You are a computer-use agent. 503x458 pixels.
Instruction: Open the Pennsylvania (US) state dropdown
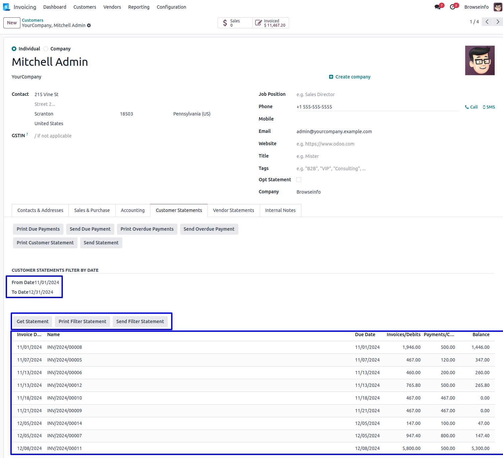(x=192, y=114)
